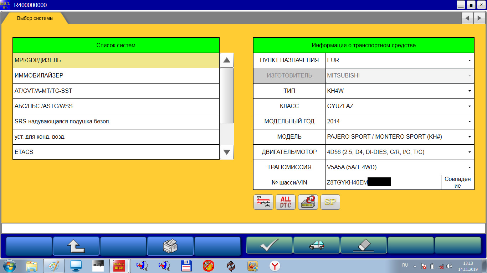Open the circular arrows sync taskbar icon

click(x=231, y=266)
